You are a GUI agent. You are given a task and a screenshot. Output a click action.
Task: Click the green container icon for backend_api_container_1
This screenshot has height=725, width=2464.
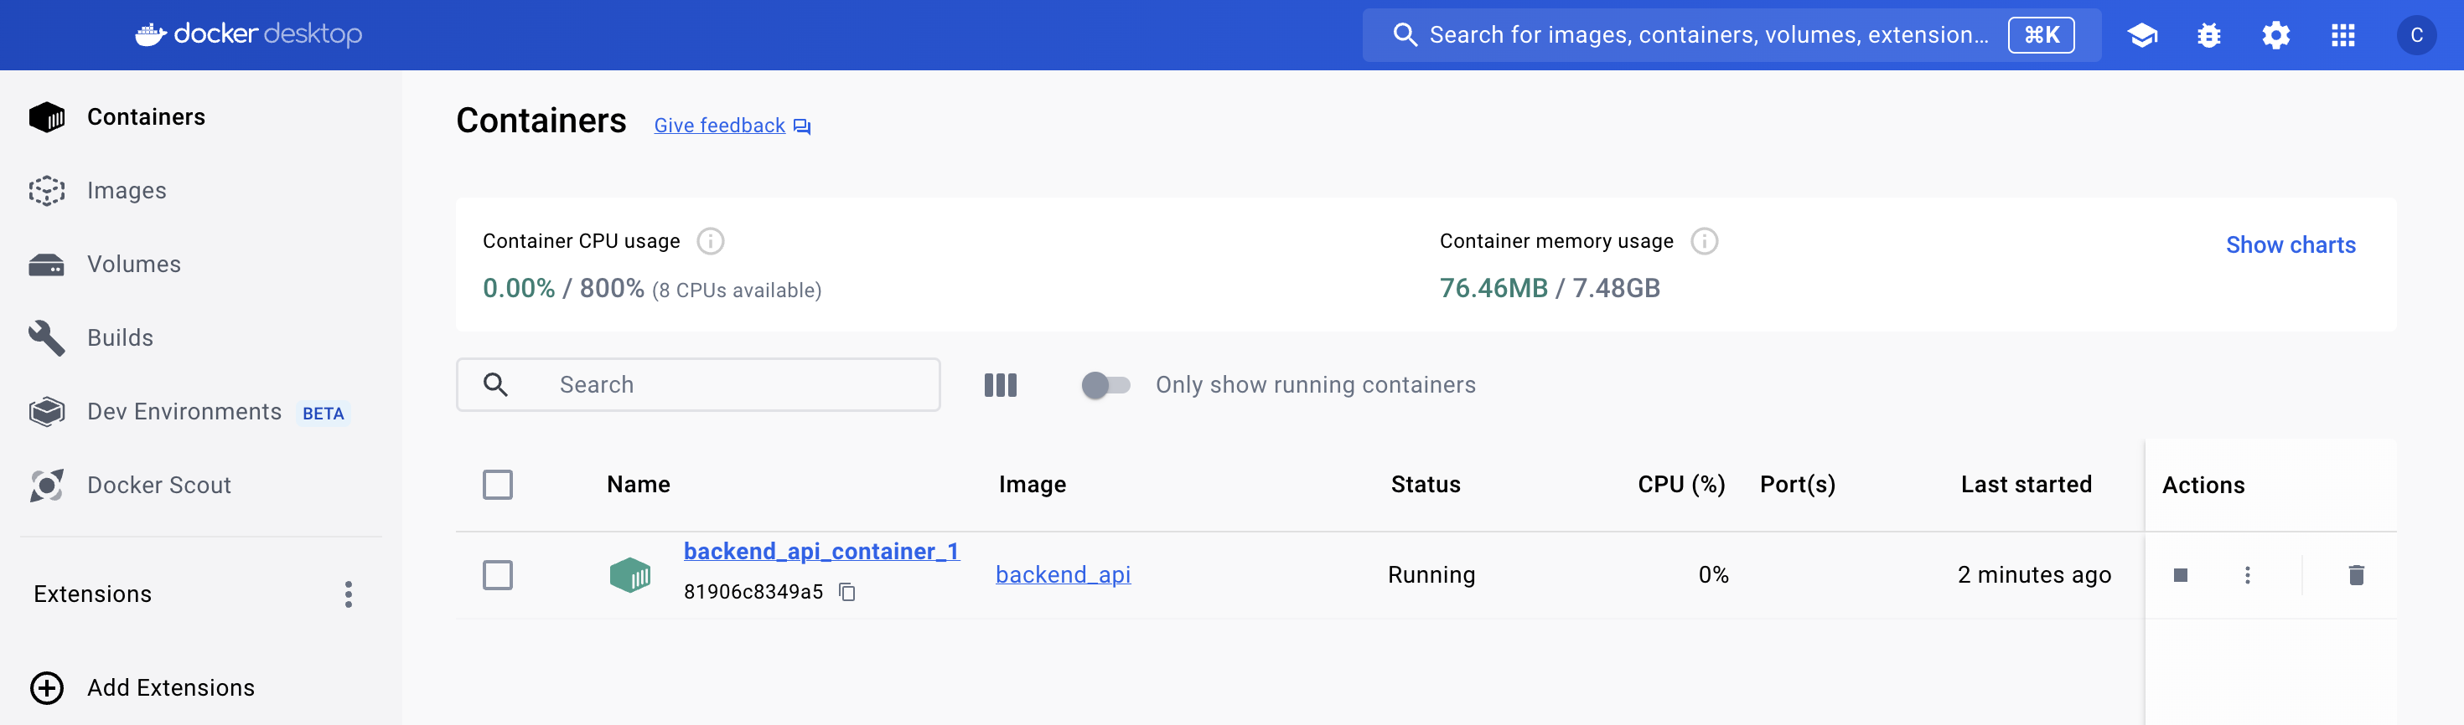point(629,575)
